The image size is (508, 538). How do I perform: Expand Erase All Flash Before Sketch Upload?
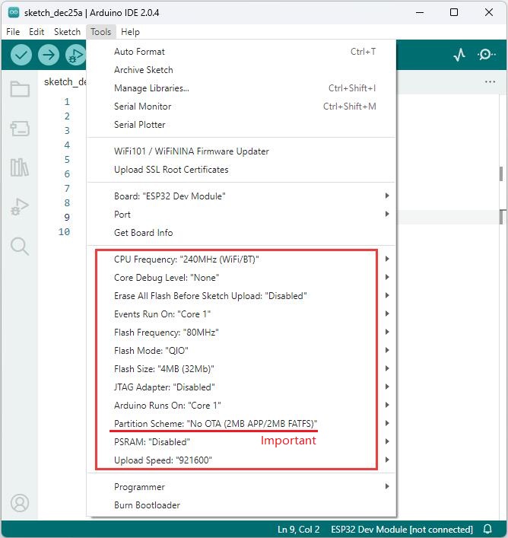(x=241, y=296)
